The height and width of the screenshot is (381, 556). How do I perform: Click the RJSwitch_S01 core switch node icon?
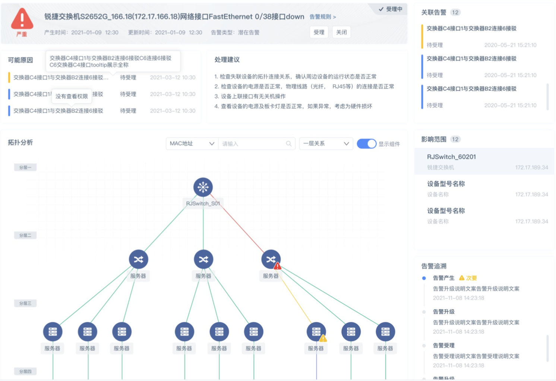203,187
